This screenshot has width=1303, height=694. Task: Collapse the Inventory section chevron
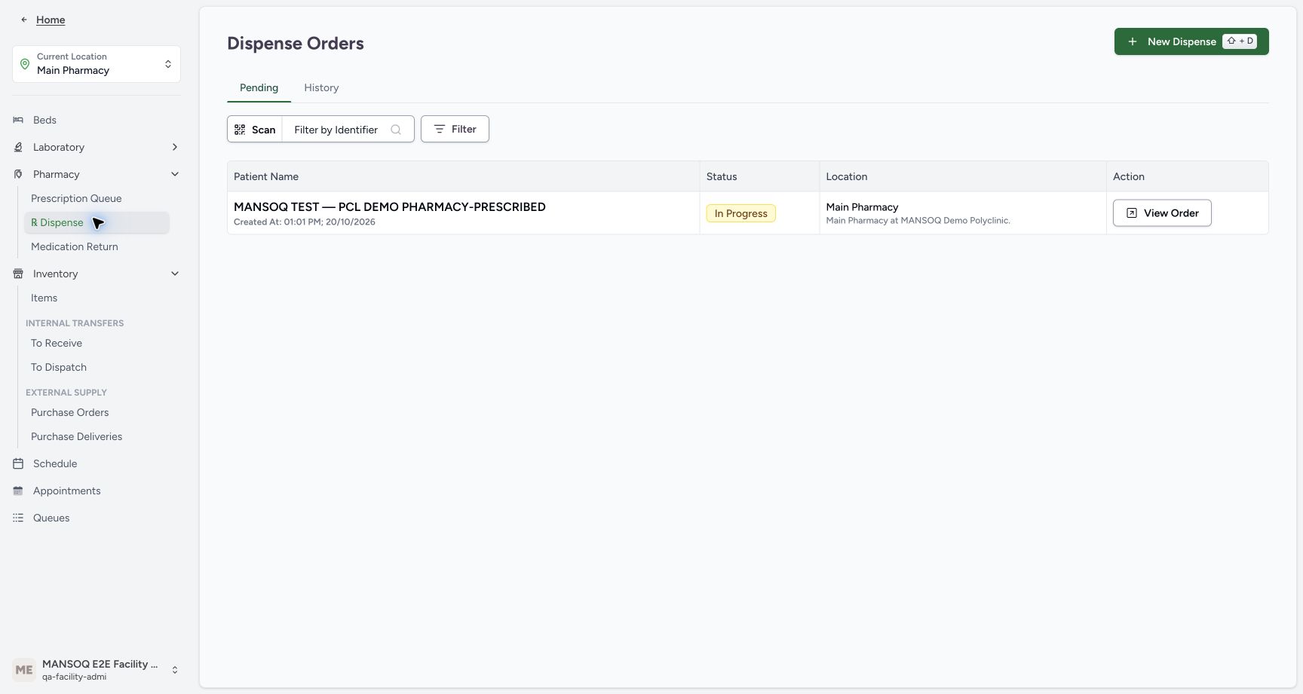click(175, 274)
